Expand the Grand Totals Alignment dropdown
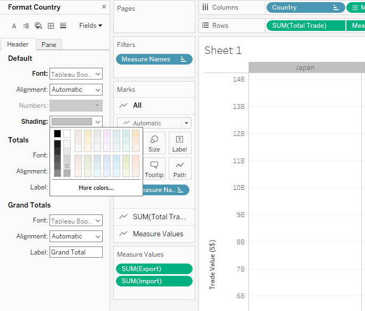Image resolution: width=365 pixels, height=311 pixels. point(76,236)
